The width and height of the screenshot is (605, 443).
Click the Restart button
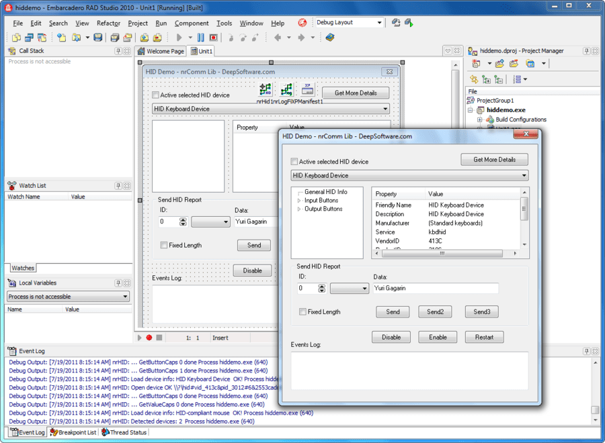[x=484, y=337]
